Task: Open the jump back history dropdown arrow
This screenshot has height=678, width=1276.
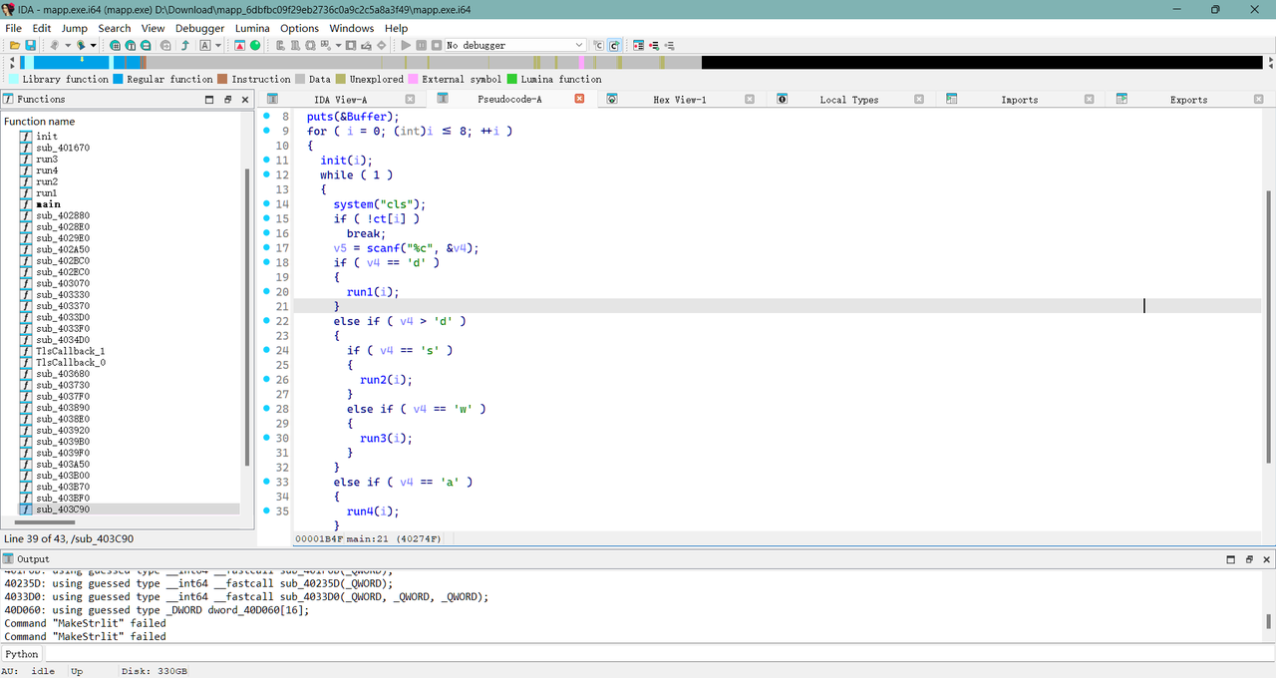Action: (68, 45)
